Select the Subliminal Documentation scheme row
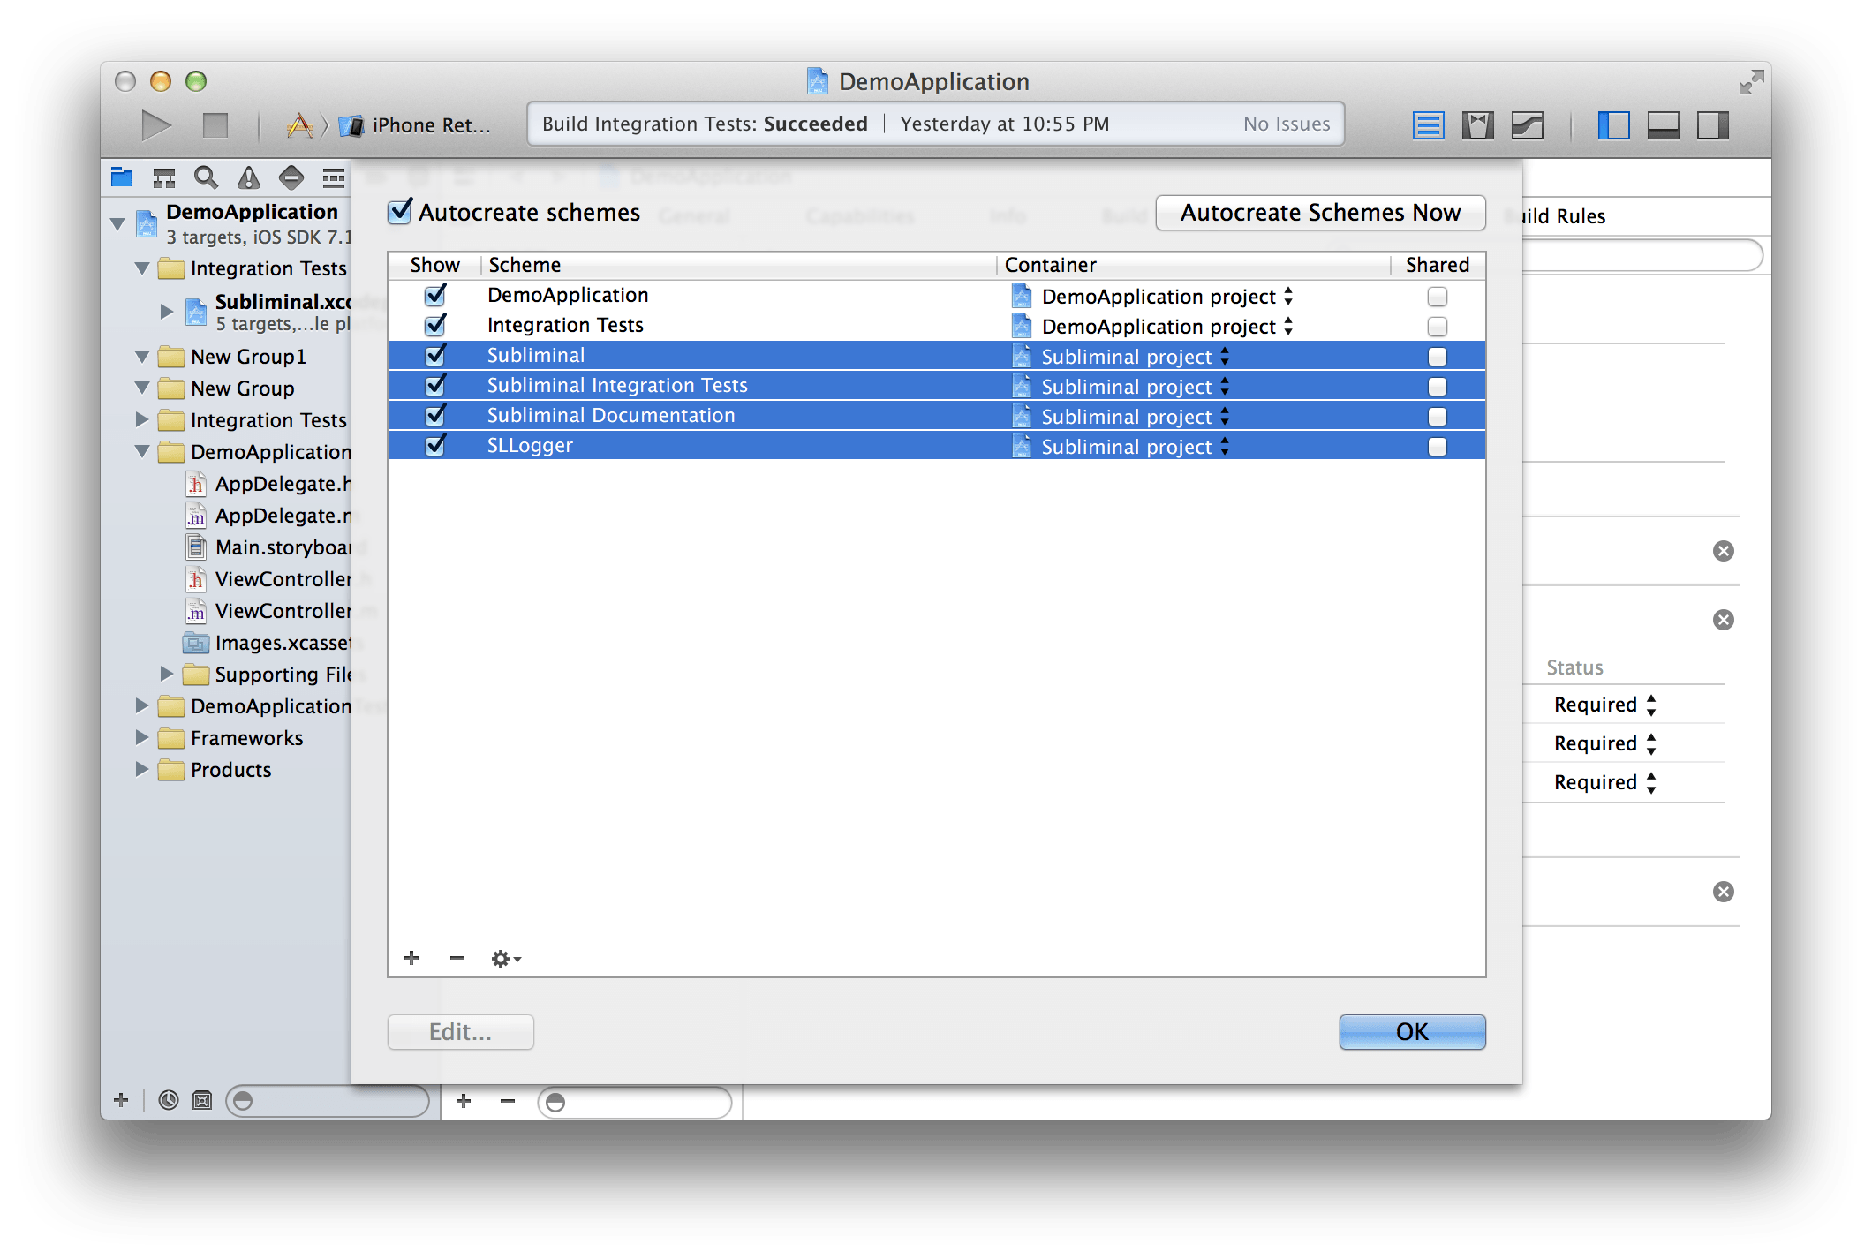The width and height of the screenshot is (1872, 1259). click(x=610, y=416)
